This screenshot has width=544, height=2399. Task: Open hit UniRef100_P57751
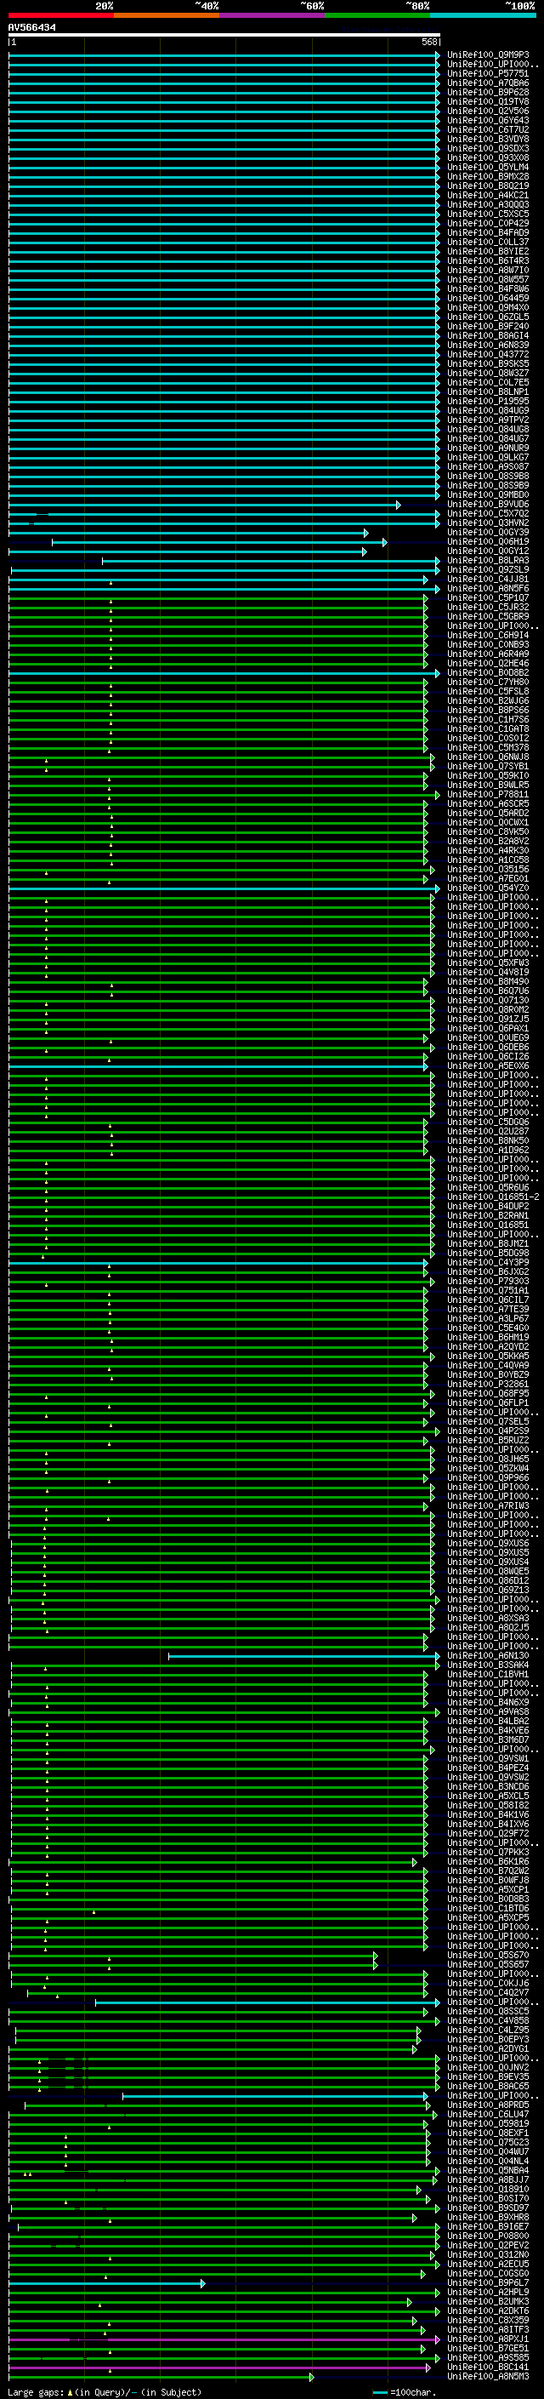coord(488,73)
